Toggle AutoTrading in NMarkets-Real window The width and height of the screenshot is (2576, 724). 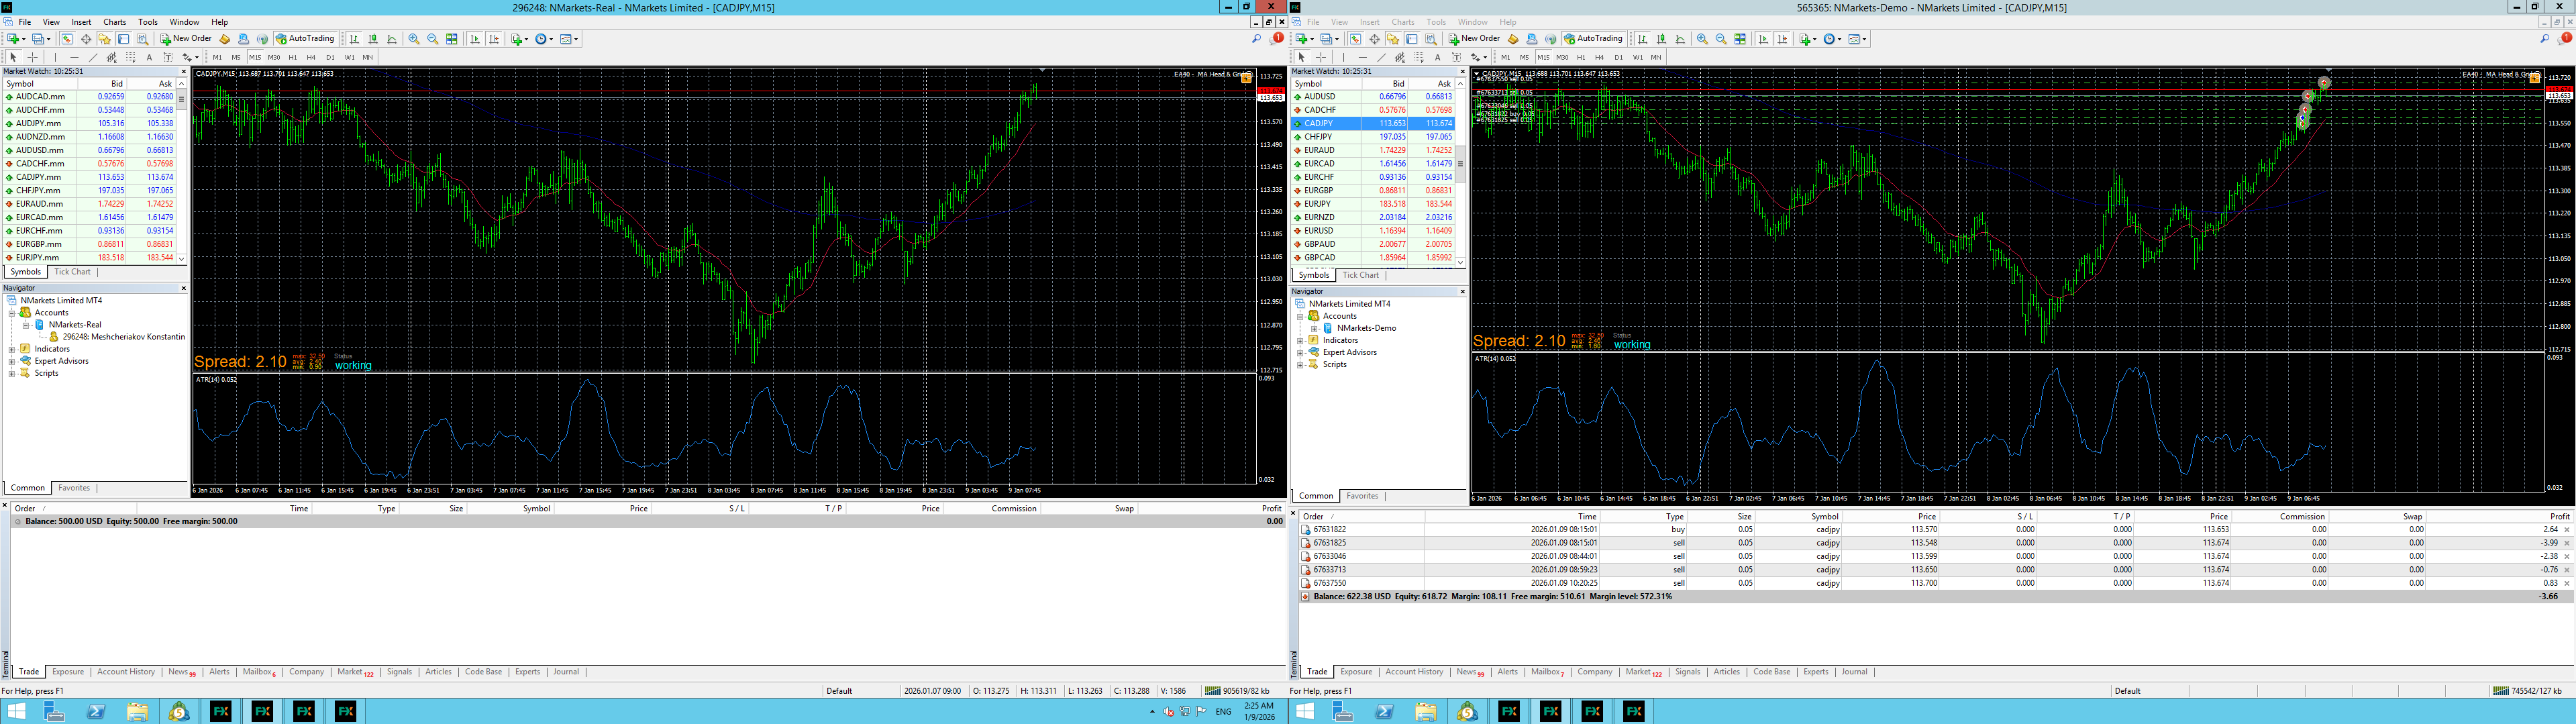[305, 39]
